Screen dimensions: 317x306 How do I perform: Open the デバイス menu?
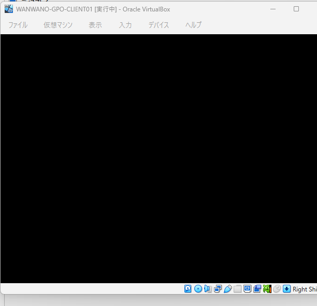tap(159, 25)
